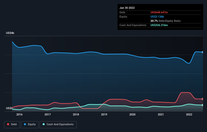This screenshot has width=207, height=132.
Task: Select the 2018 x-axis label
Action: pos(76,114)
